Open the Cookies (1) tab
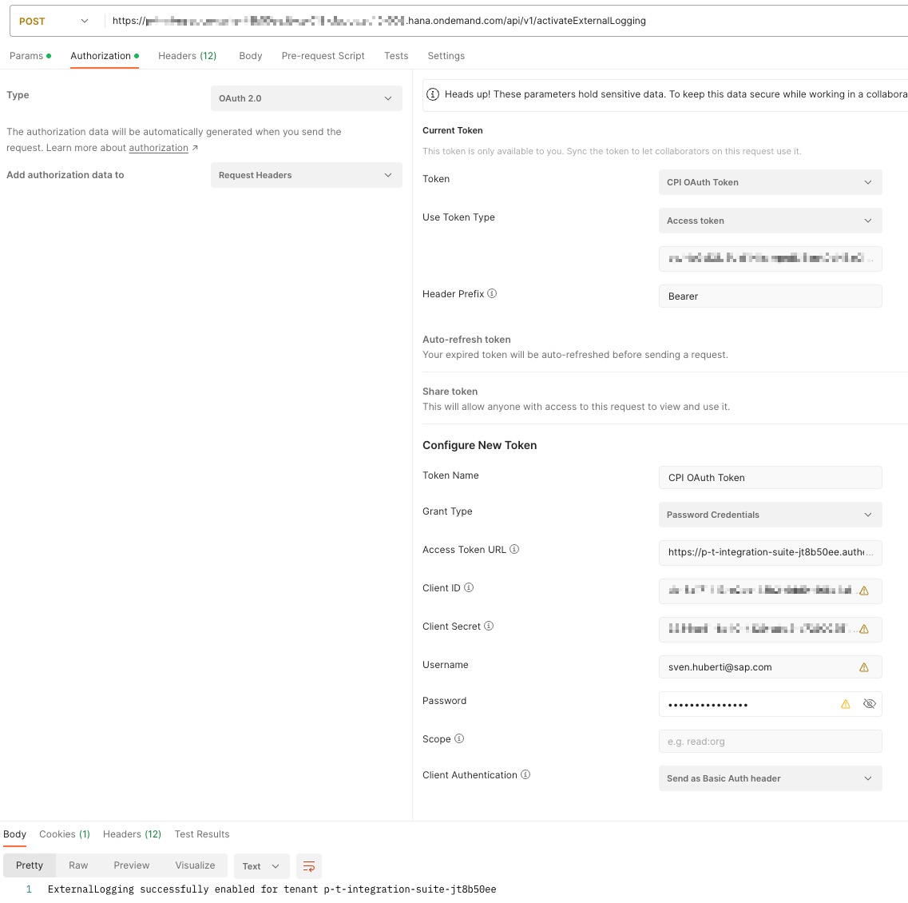This screenshot has height=903, width=908. point(65,833)
